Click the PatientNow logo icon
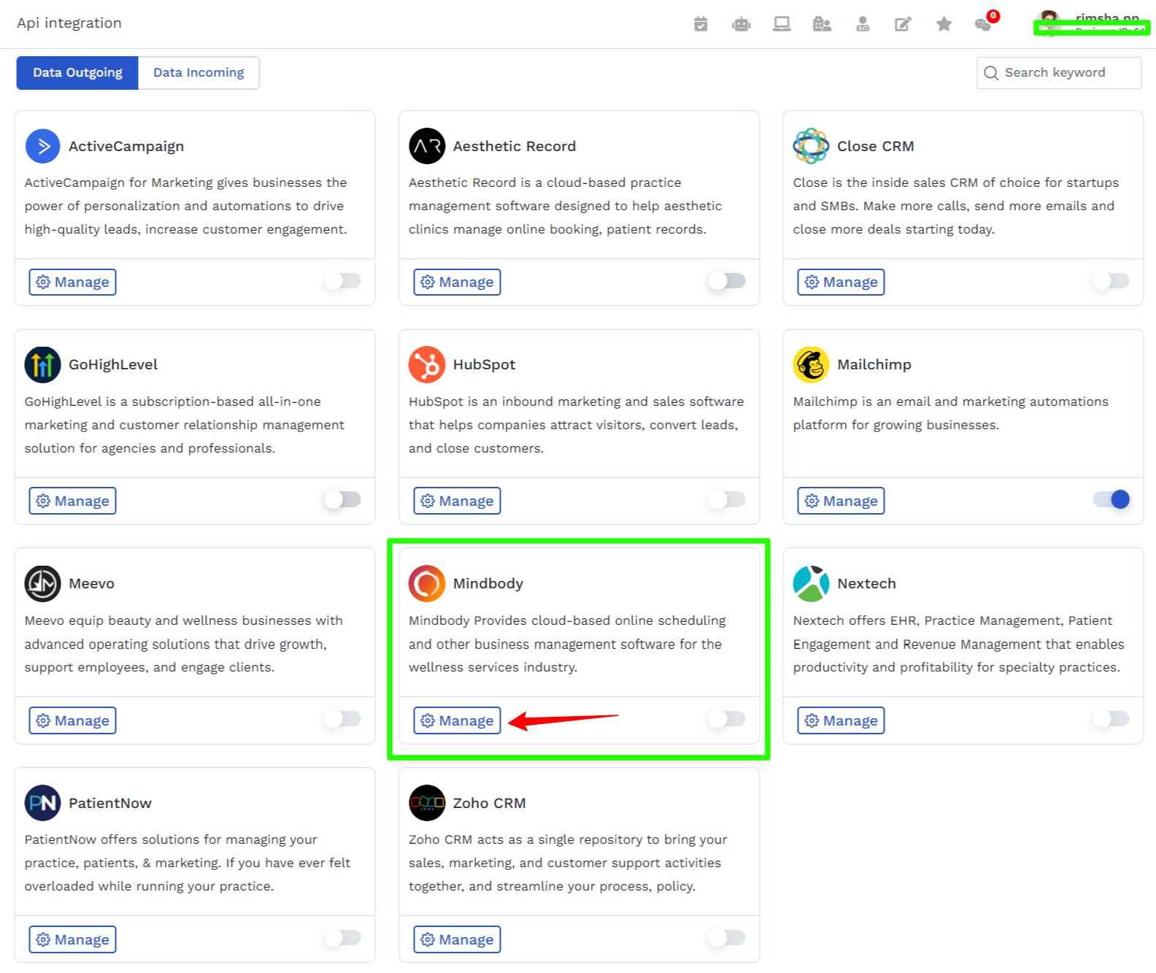This screenshot has height=973, width=1156. point(43,803)
